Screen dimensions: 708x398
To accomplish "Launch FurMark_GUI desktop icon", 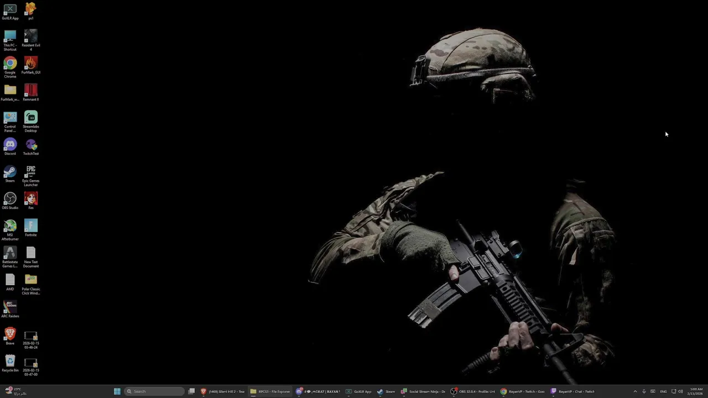I will point(31,66).
